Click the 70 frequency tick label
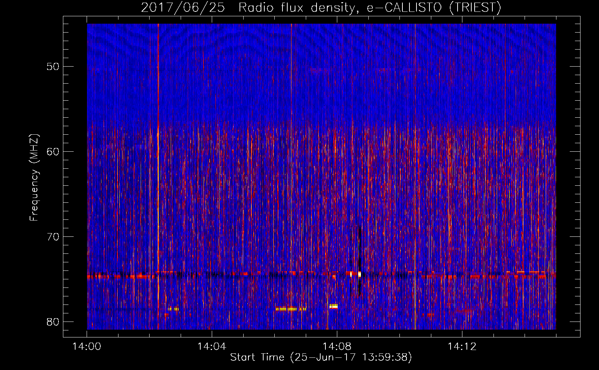 tap(53, 237)
